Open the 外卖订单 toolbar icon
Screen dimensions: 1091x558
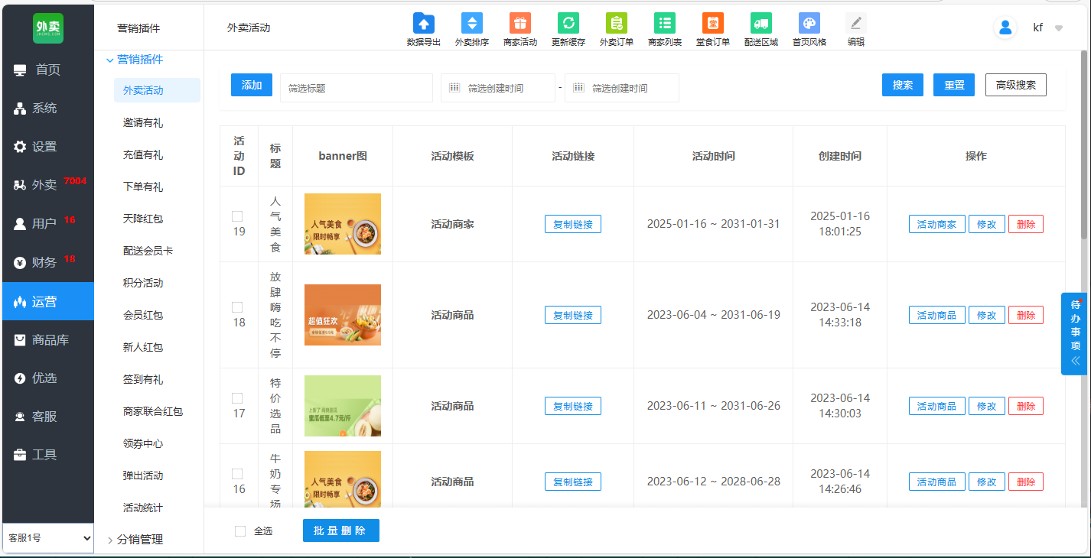pyautogui.click(x=616, y=23)
